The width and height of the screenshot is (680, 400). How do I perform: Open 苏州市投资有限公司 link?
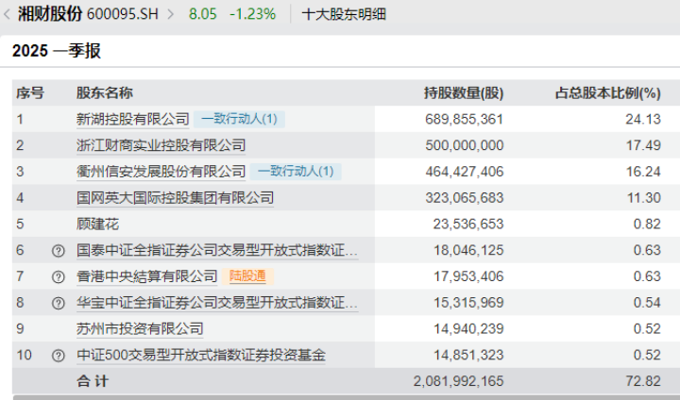(140, 328)
